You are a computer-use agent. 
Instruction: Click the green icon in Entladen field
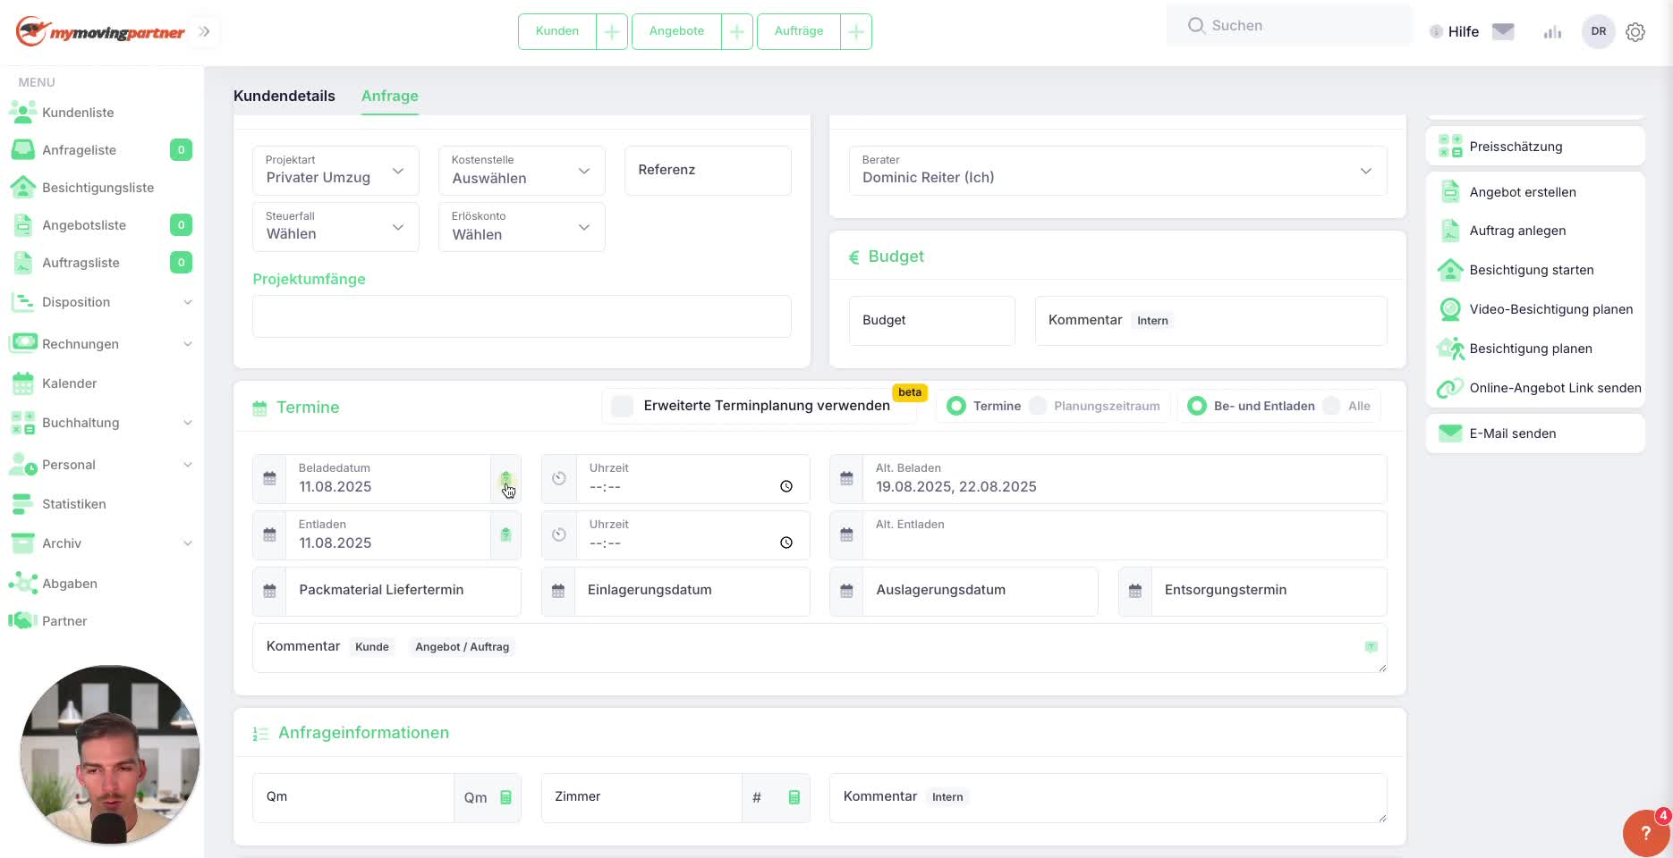(x=505, y=534)
